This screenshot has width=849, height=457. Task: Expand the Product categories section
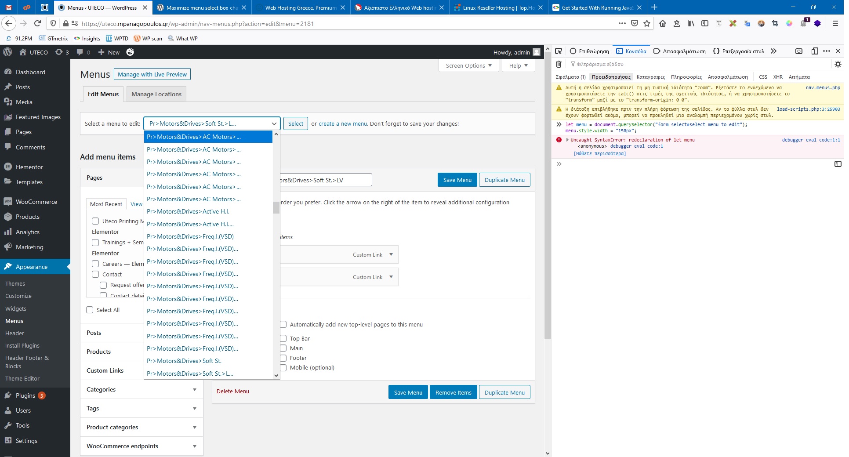[141, 427]
